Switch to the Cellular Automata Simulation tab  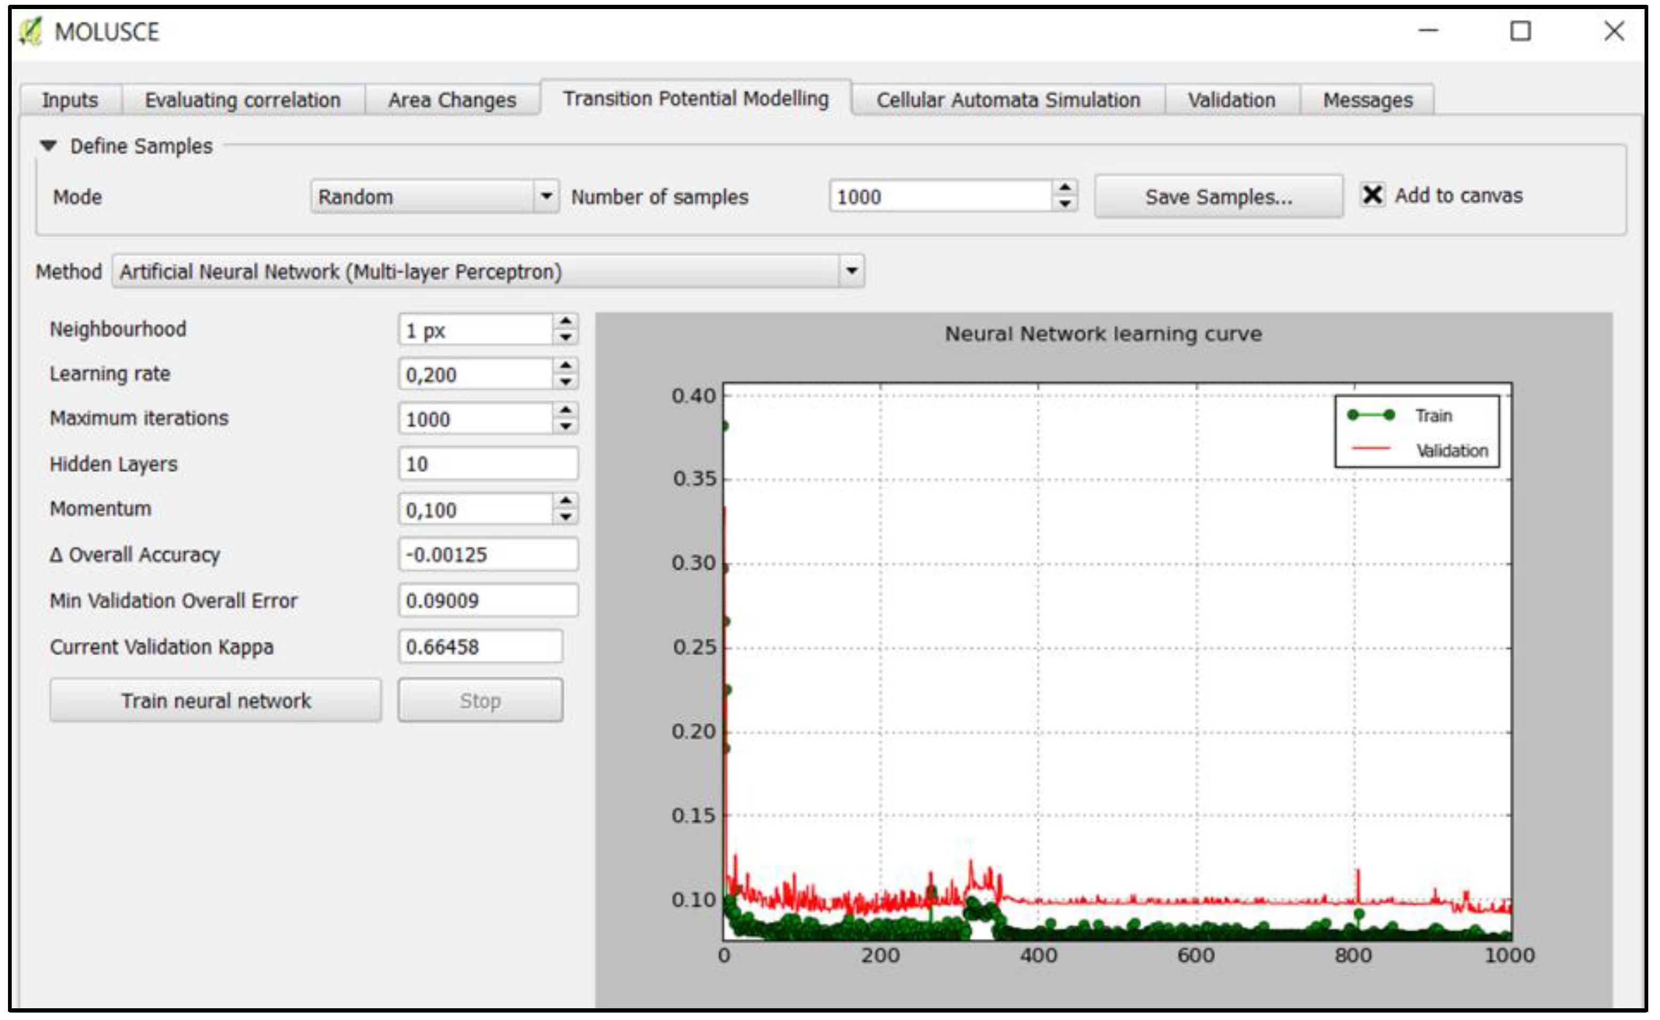pyautogui.click(x=1008, y=100)
